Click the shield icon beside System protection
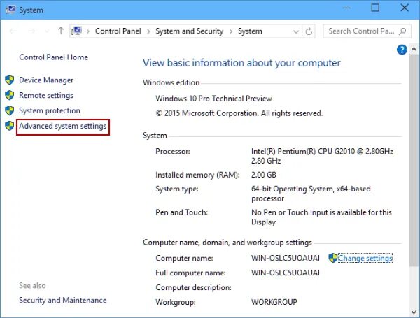Screen dimensions: 420x318 [10, 110]
